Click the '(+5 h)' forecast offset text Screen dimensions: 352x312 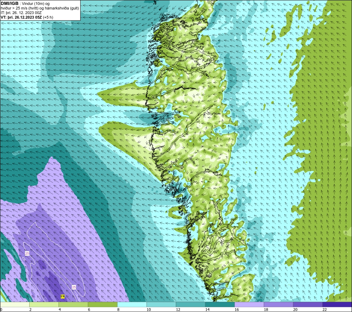point(48,17)
